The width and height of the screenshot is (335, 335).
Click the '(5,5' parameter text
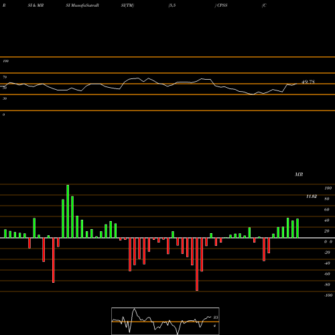[172, 5]
